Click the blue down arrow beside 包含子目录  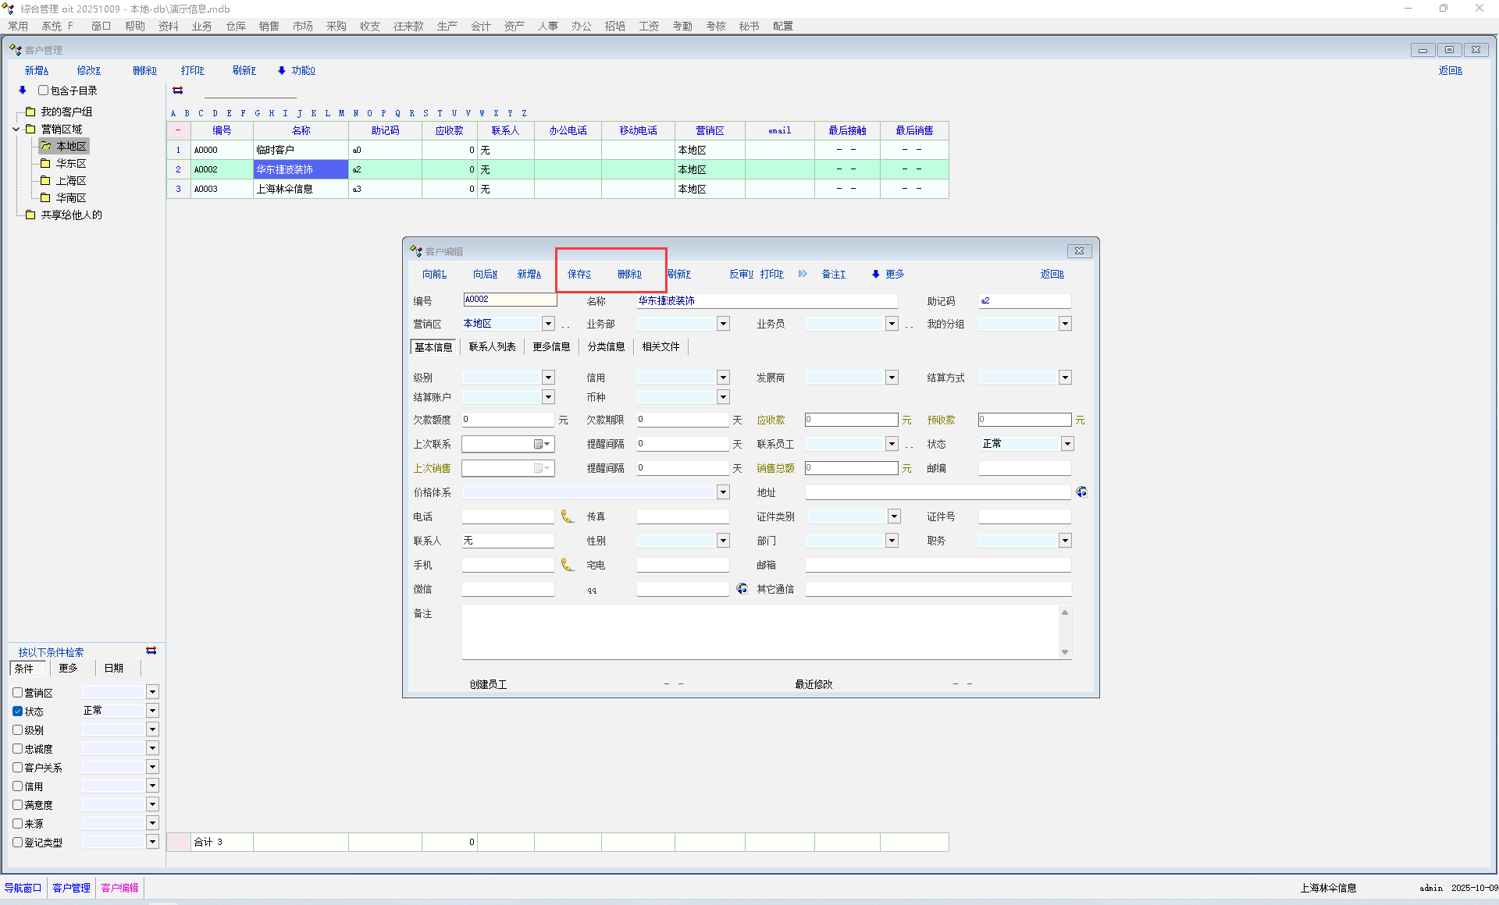23,90
